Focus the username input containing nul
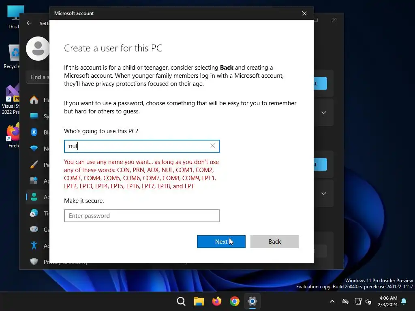Screen dimensions: 415x311 click(141, 146)
